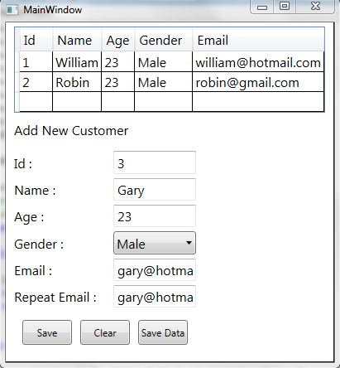Focus the Email input field
Viewport: 340px width, 368px height.
coord(155,270)
